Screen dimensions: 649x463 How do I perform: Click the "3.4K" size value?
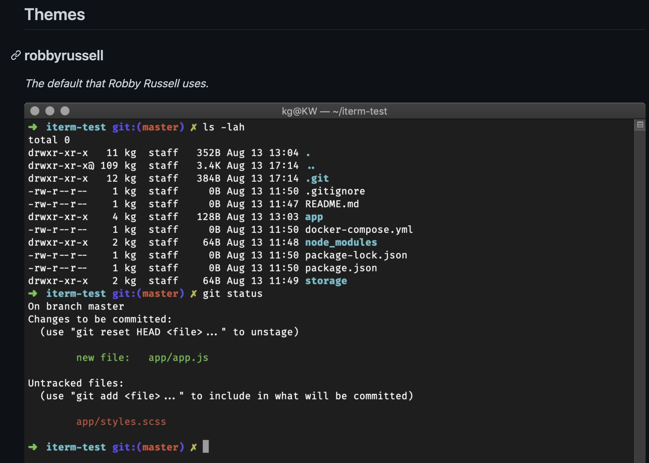pyautogui.click(x=208, y=166)
